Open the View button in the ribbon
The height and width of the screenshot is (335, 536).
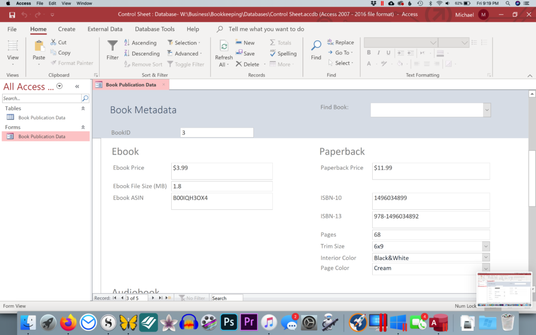[13, 53]
